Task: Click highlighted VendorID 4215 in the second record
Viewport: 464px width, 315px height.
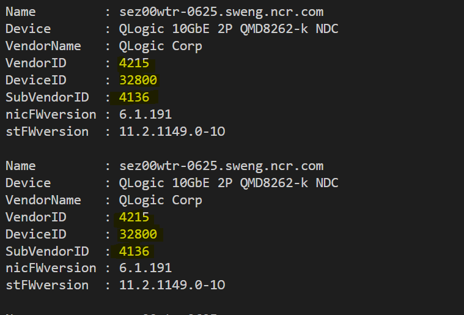Action: click(134, 217)
